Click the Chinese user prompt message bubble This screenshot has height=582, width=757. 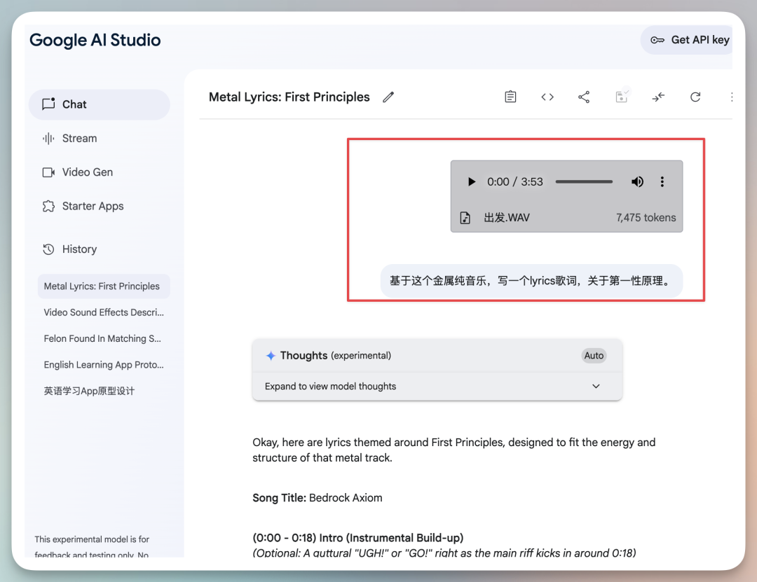click(531, 281)
